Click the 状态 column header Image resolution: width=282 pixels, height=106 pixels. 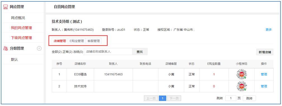pyautogui.click(x=191, y=64)
